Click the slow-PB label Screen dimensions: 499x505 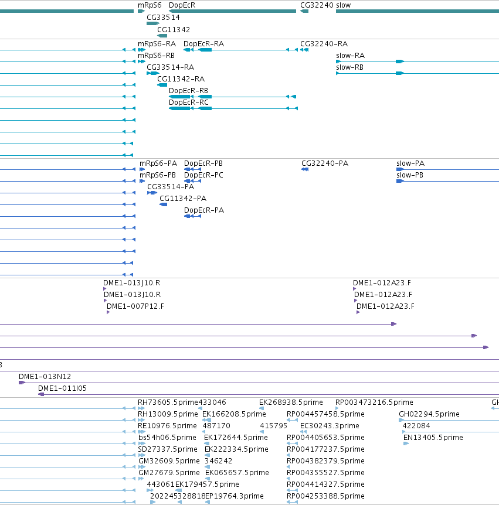[410, 175]
